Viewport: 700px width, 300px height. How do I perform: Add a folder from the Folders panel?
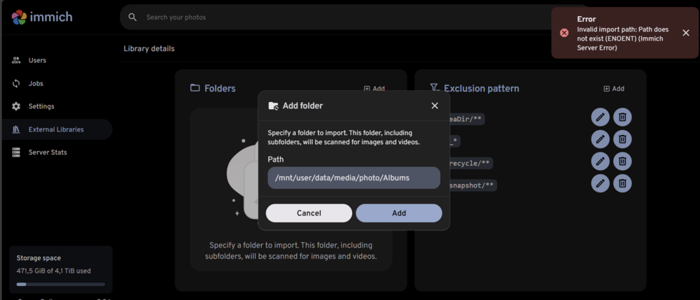[x=374, y=89]
